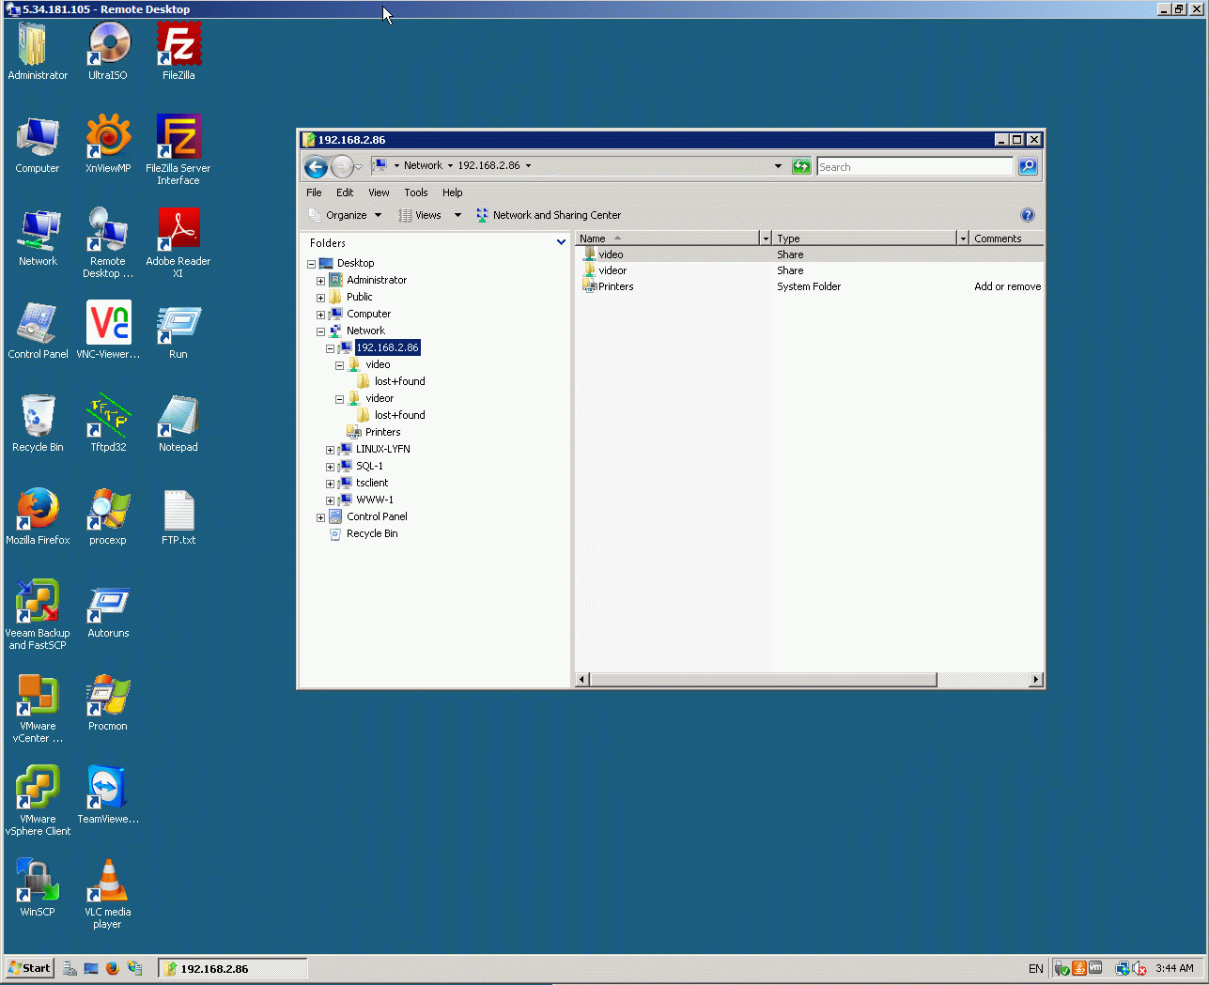This screenshot has width=1209, height=985.
Task: Open the Tools menu
Action: 416,192
